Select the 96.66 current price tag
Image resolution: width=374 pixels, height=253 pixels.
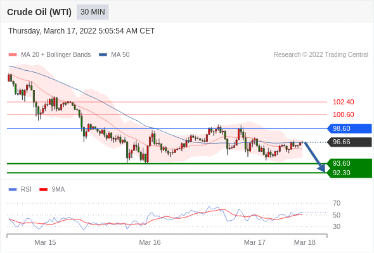(x=349, y=142)
